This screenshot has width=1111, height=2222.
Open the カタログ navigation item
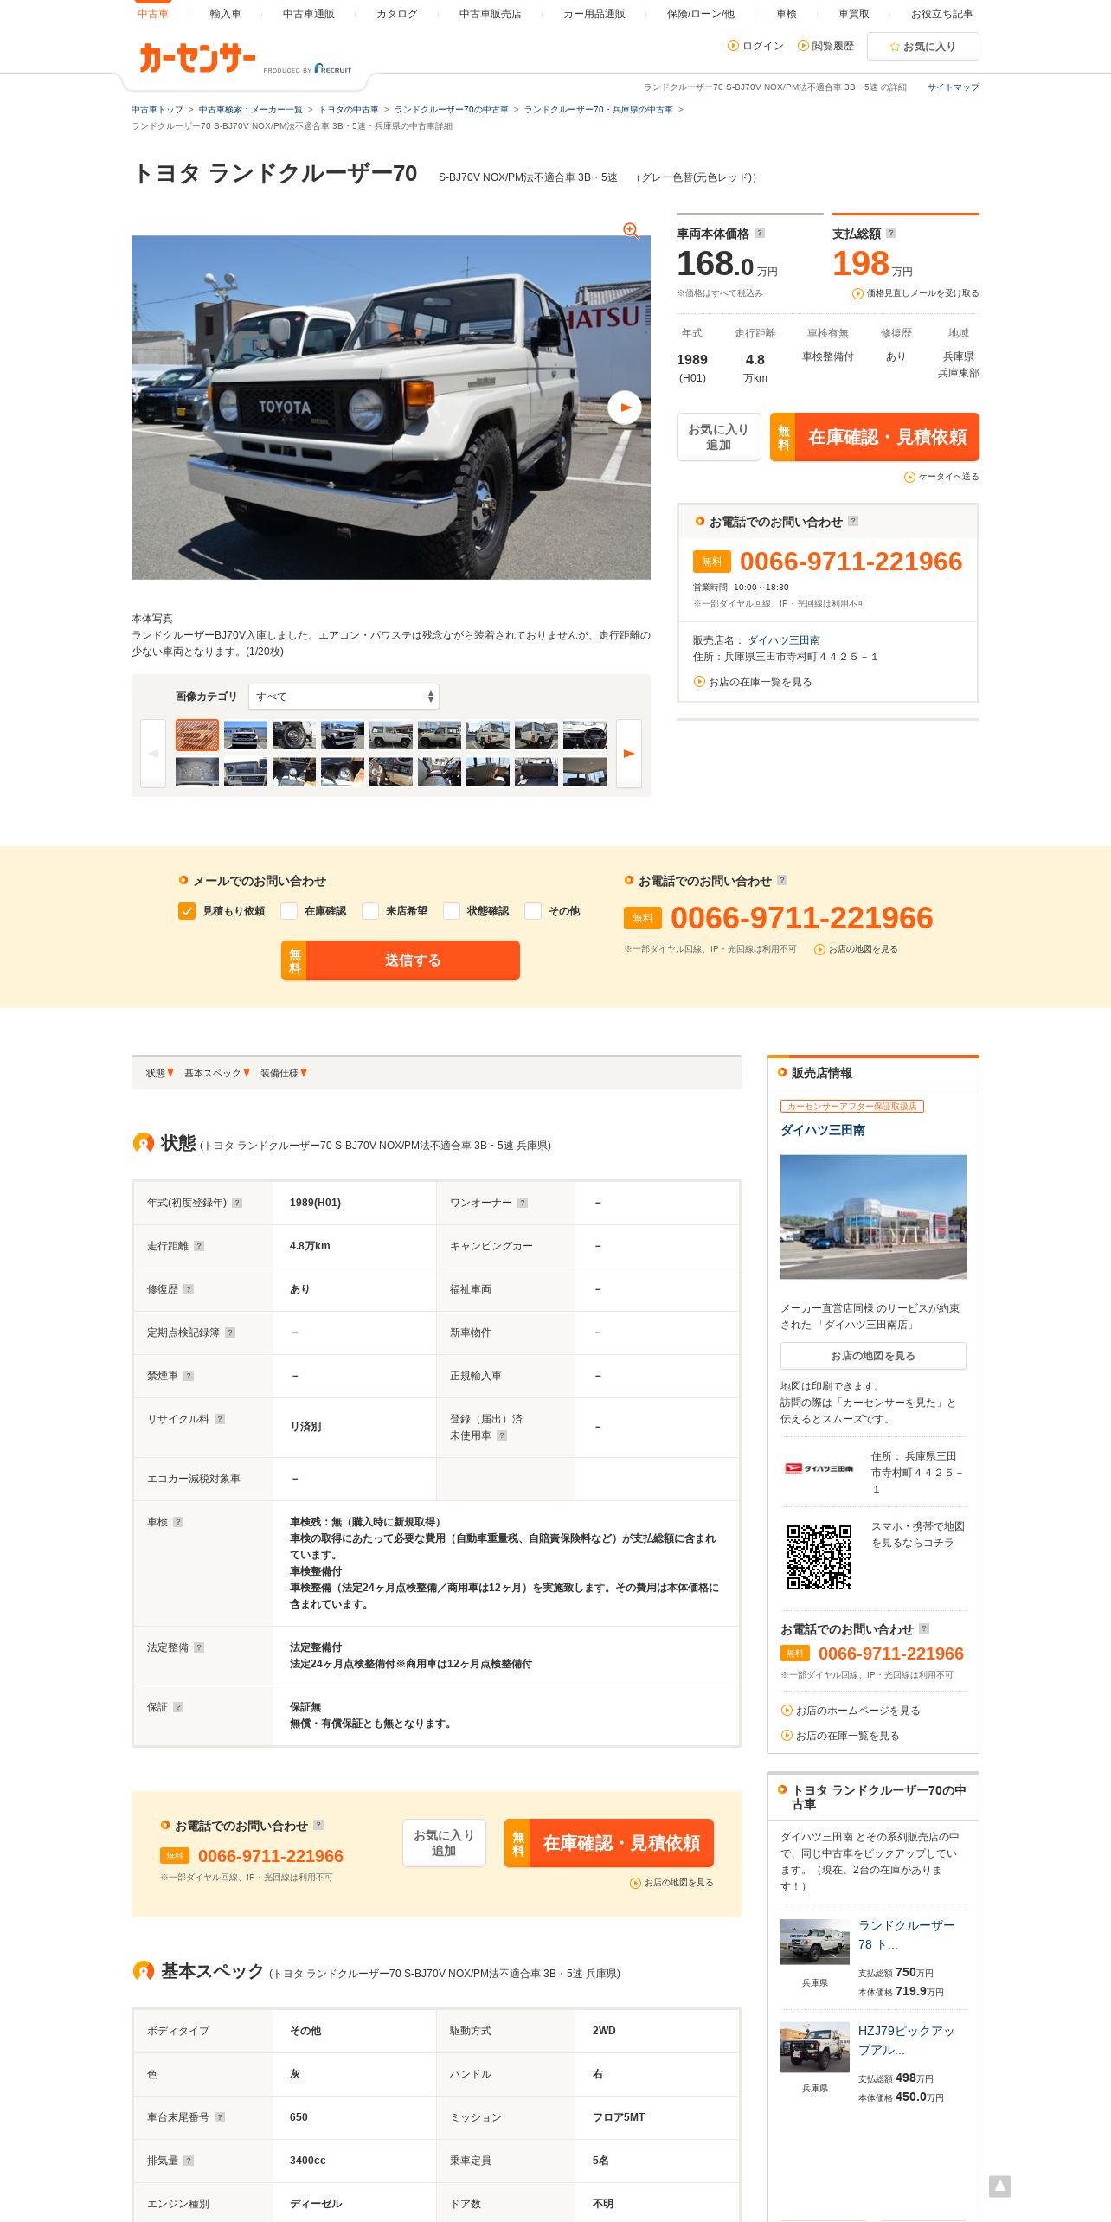[397, 14]
